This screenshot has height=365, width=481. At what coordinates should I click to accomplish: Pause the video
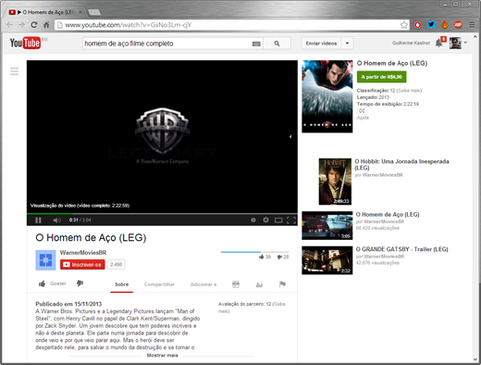point(38,220)
